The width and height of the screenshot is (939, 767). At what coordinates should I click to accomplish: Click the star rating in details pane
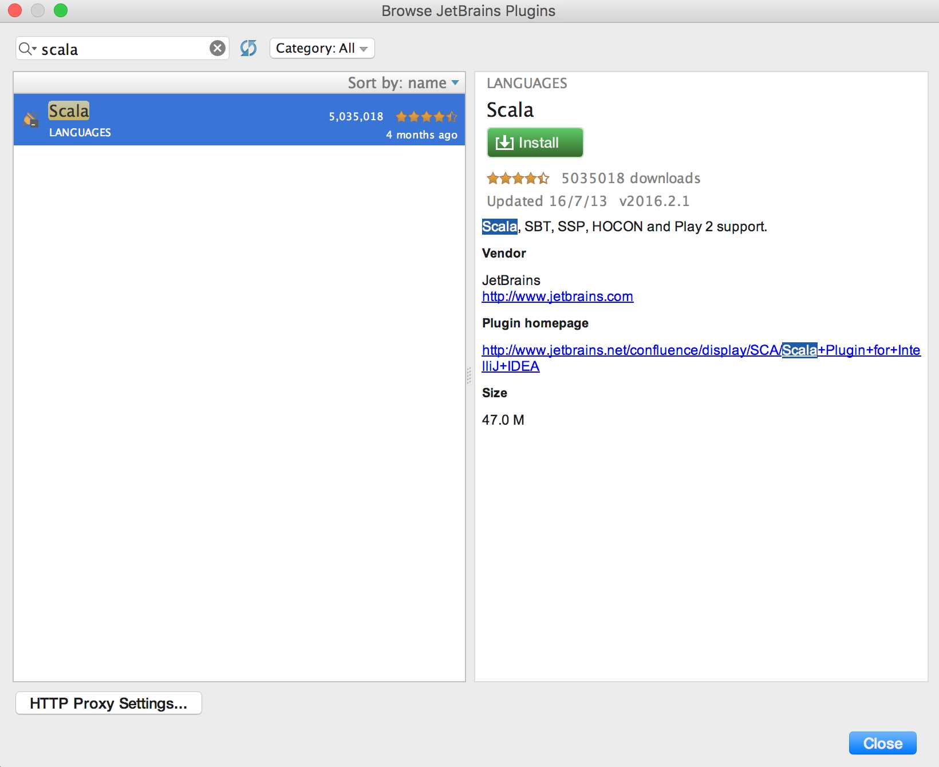(518, 179)
